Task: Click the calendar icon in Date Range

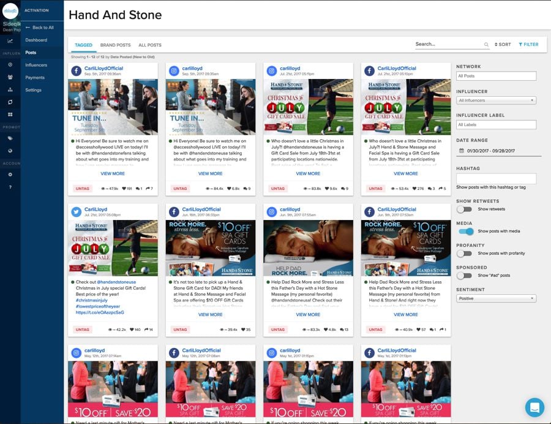Action: pos(462,151)
